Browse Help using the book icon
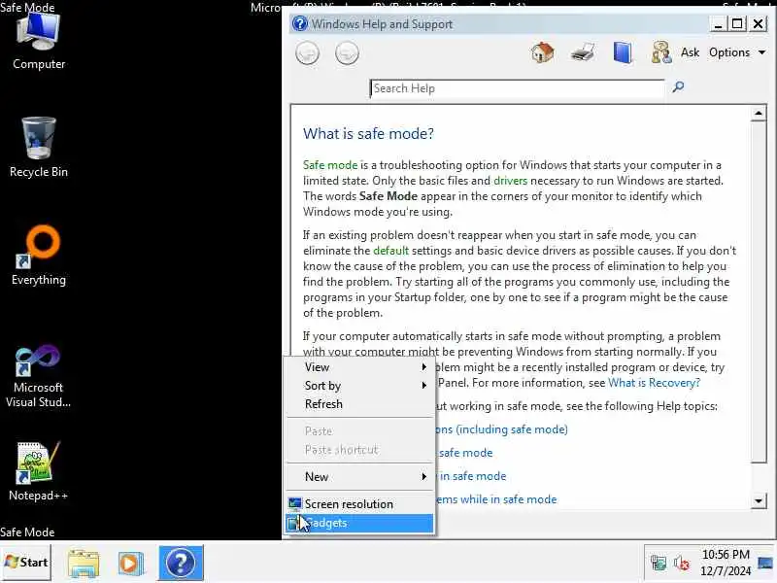This screenshot has height=583, width=777. [623, 52]
